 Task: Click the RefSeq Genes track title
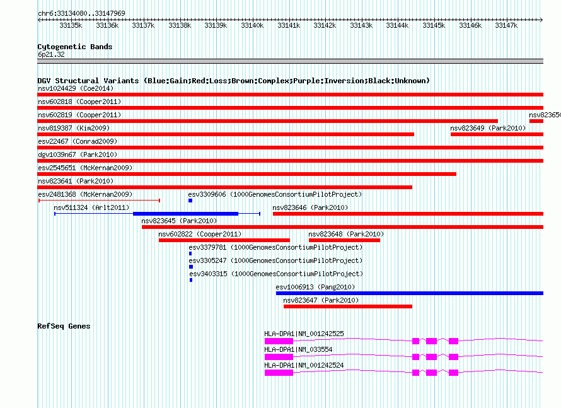pos(64,326)
